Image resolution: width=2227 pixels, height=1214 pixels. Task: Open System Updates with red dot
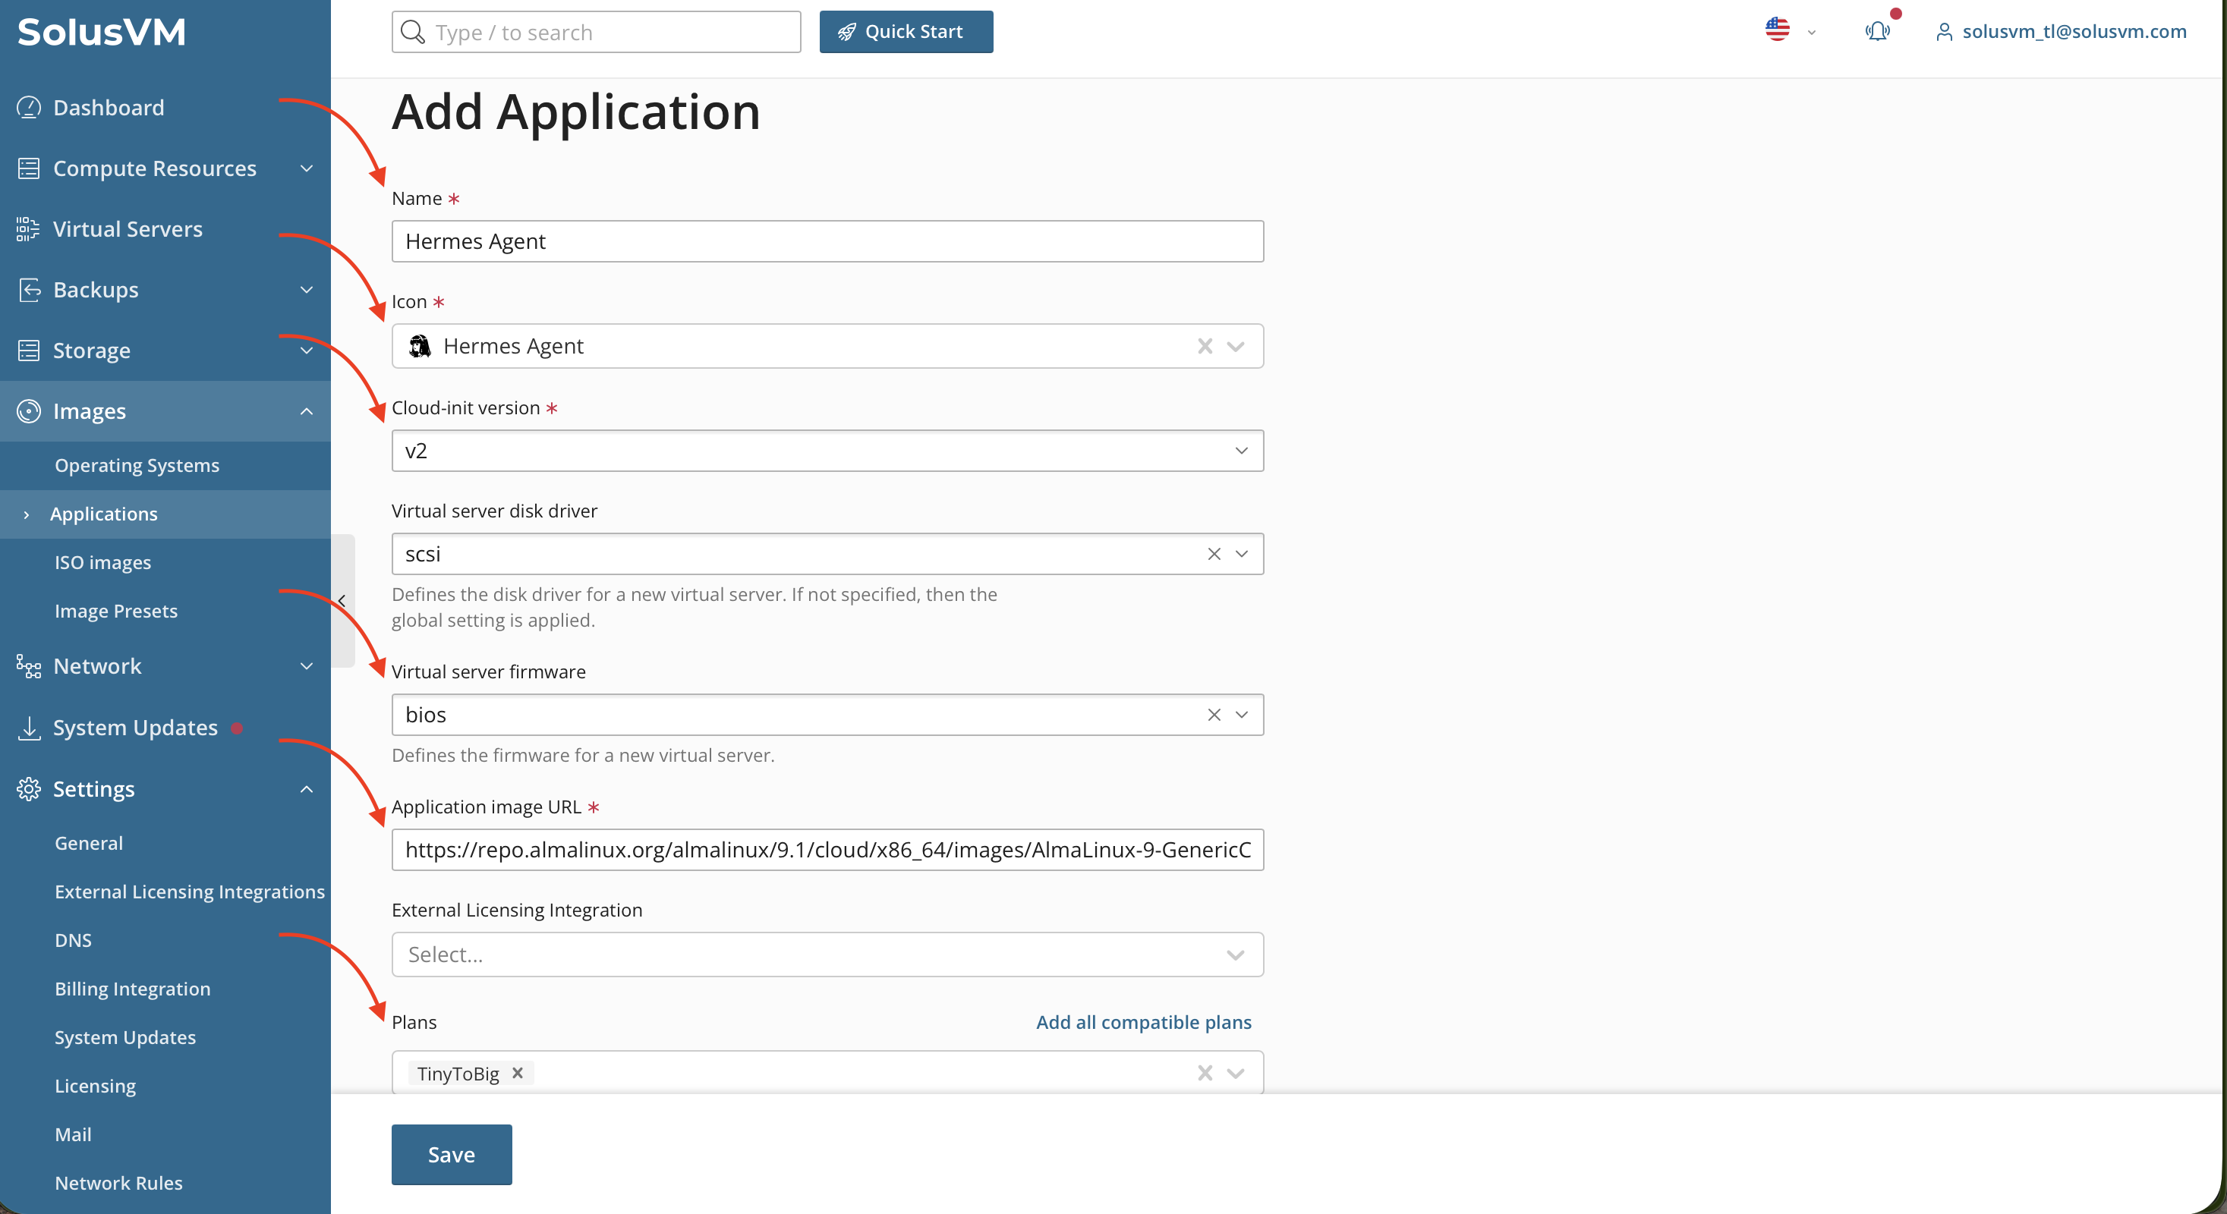click(135, 728)
